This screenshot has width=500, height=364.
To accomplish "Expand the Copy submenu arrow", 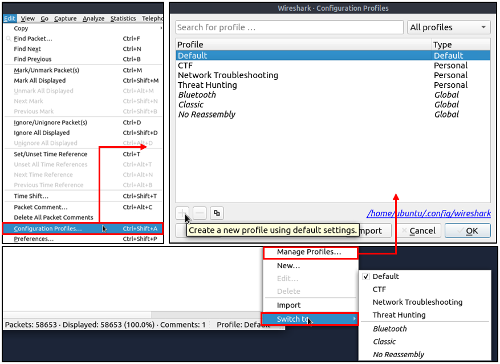I will 161,28.
